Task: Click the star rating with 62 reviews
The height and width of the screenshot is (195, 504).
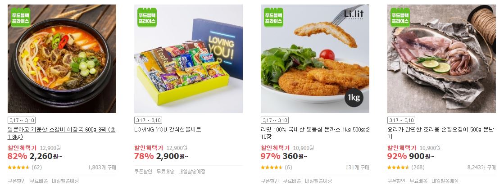Action: (x=18, y=168)
